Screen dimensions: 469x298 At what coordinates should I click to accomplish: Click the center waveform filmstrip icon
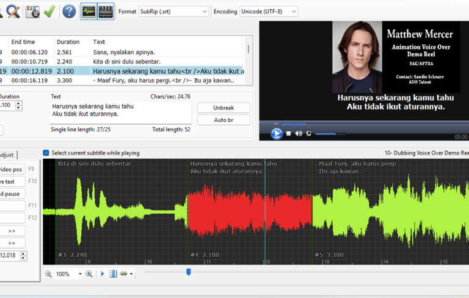(x=113, y=274)
